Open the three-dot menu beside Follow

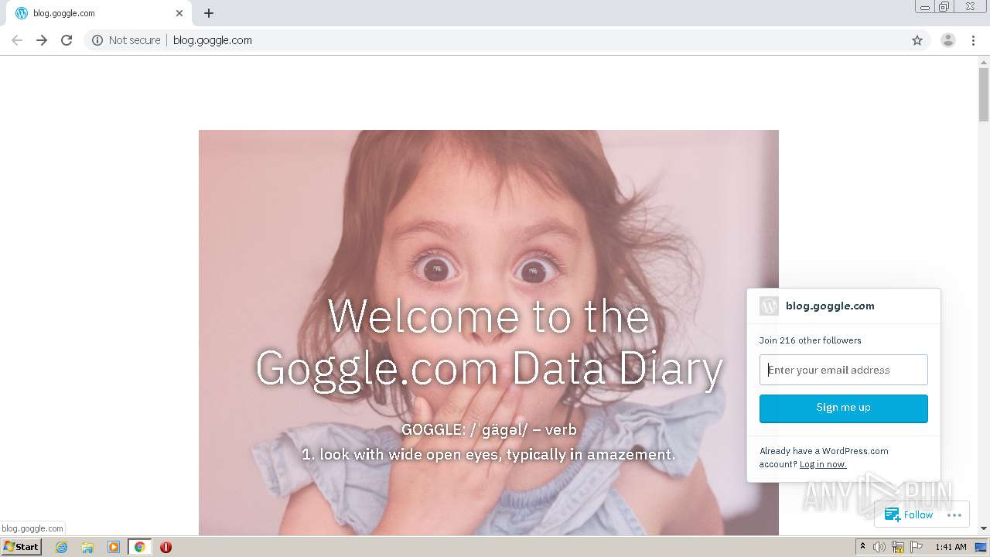954,514
